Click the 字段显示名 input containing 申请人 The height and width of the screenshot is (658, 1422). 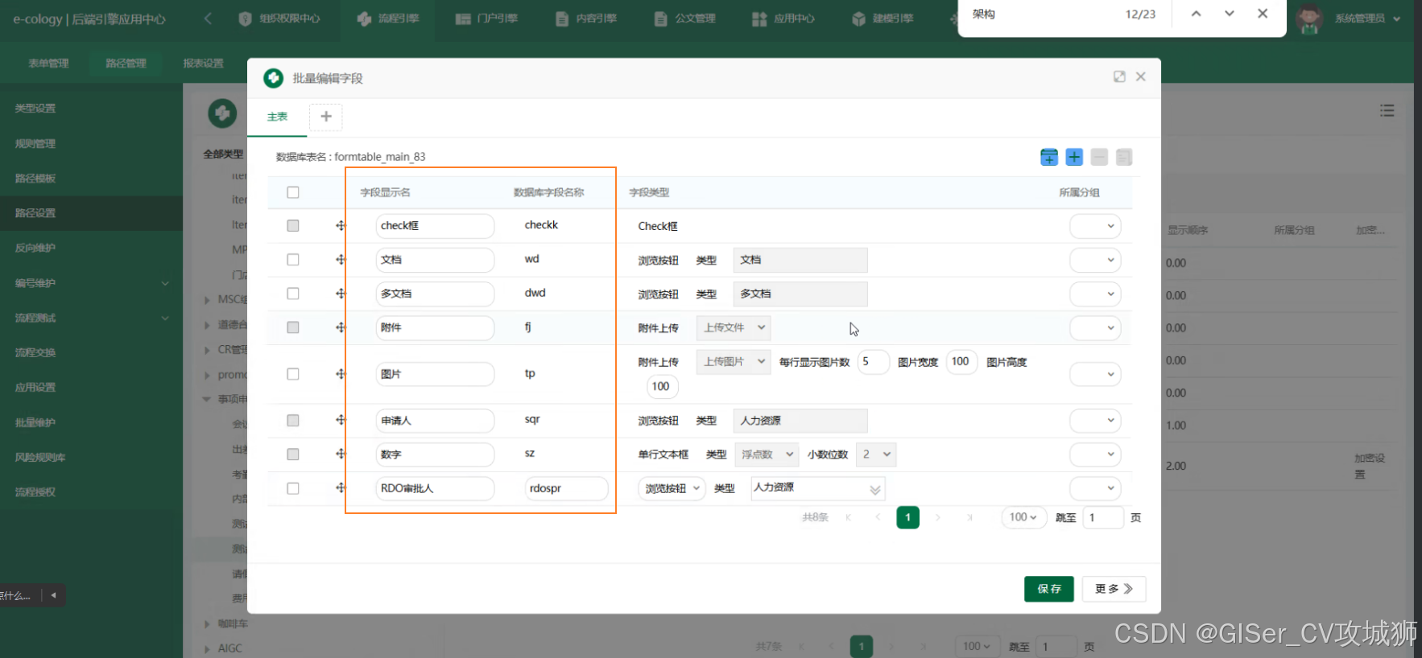[x=435, y=421]
